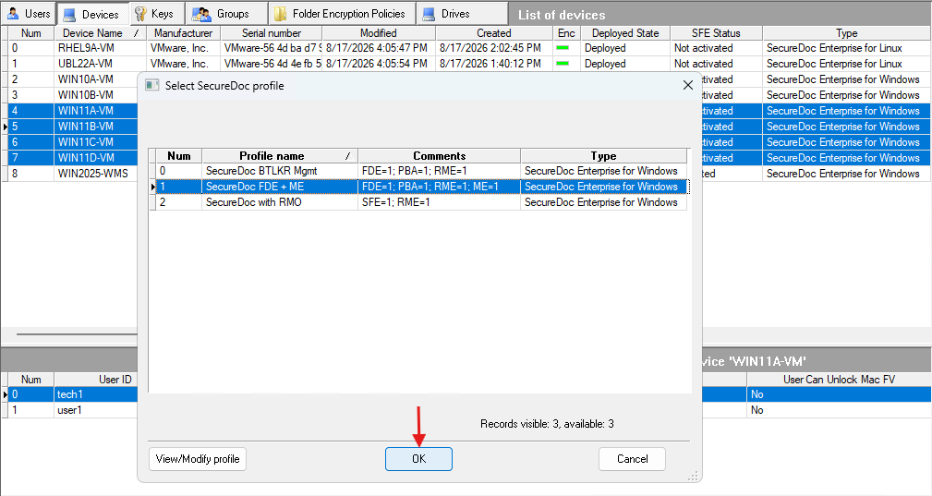
Task: Sort devices by Deployed State column
Action: pyautogui.click(x=625, y=33)
